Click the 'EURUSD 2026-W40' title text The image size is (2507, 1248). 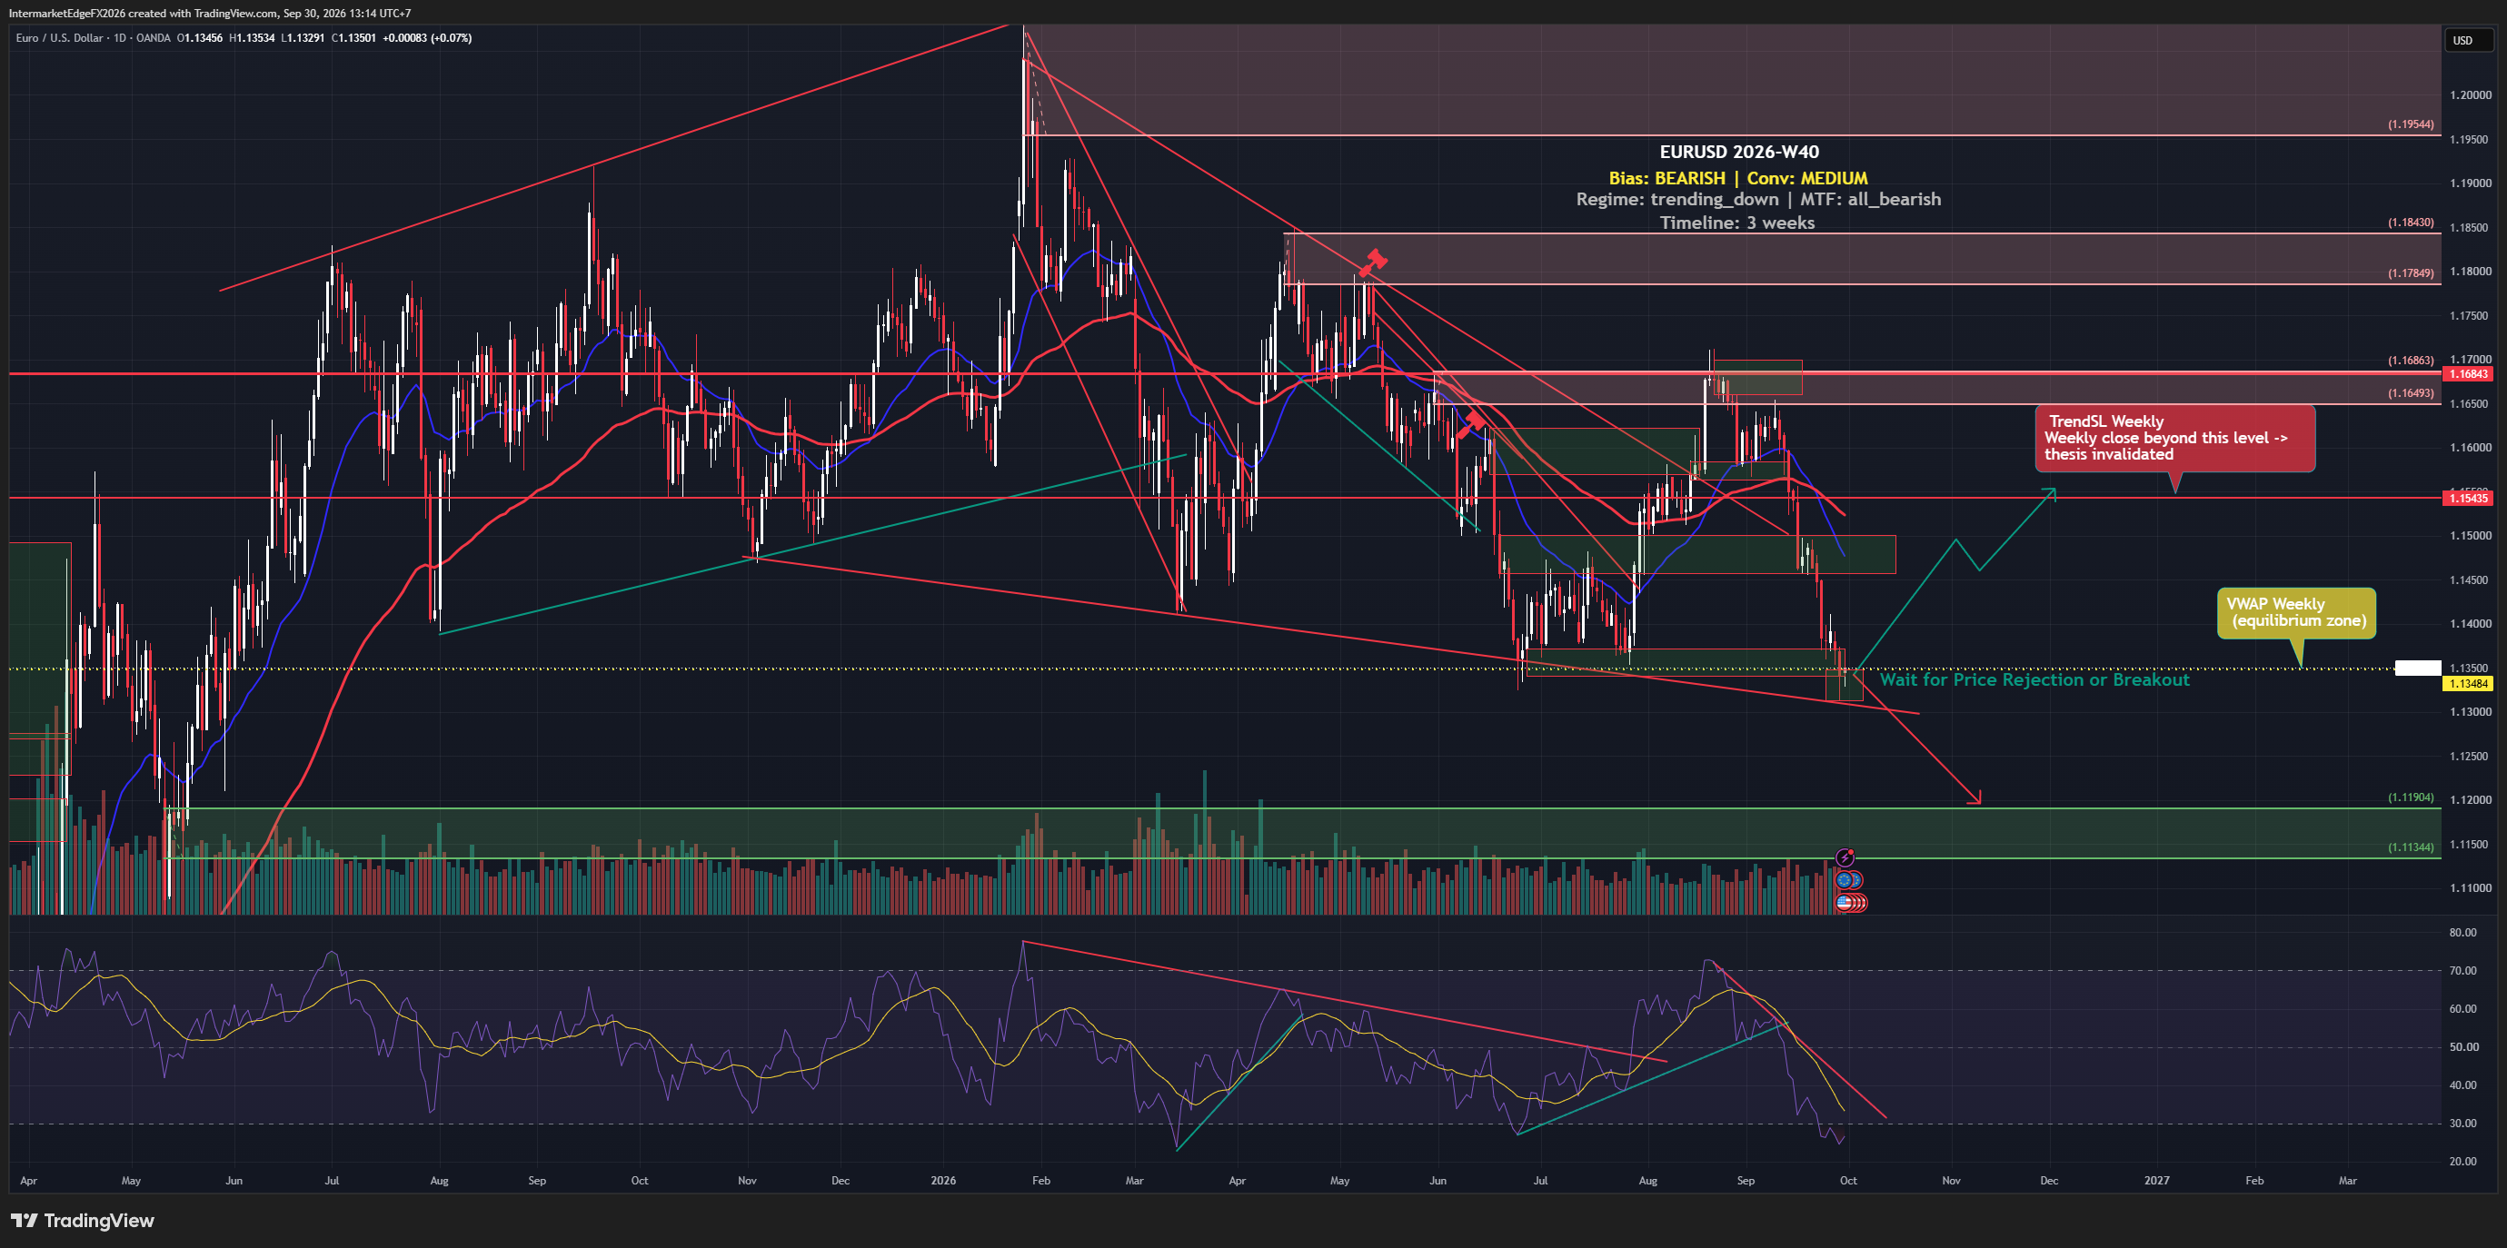tap(1739, 152)
